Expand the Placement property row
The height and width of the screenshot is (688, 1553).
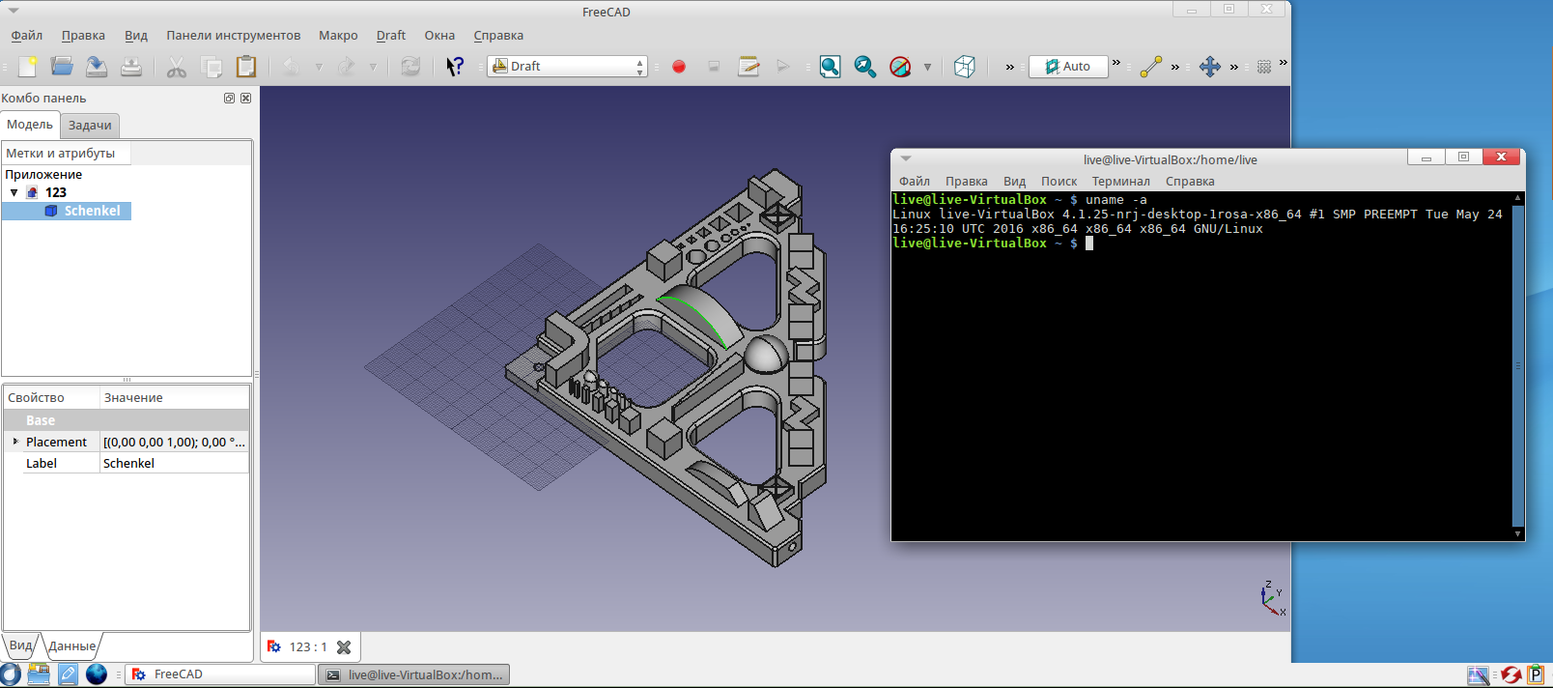click(x=15, y=442)
